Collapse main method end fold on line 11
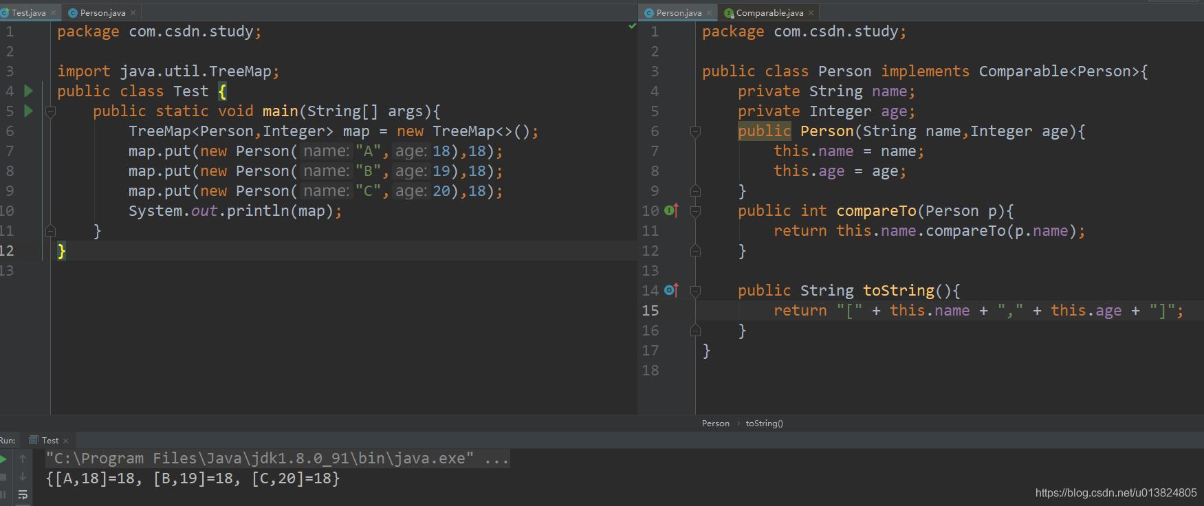 coord(50,230)
